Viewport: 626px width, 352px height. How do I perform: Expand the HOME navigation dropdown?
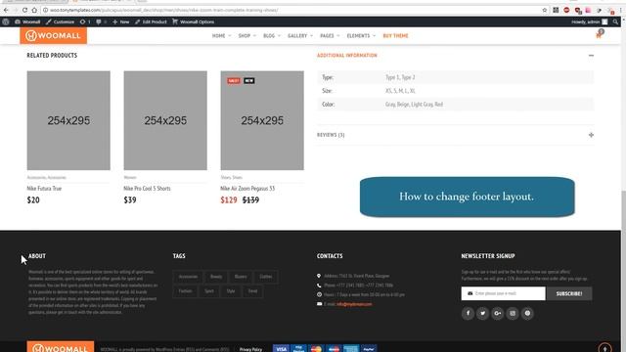(221, 36)
